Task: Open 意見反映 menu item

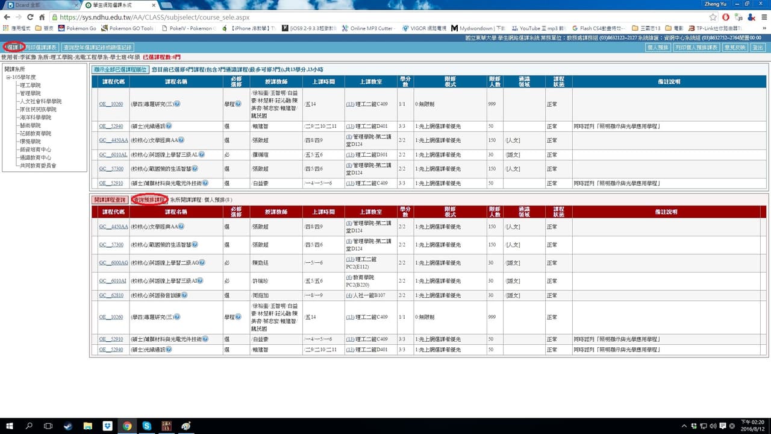Action: pyautogui.click(x=734, y=47)
